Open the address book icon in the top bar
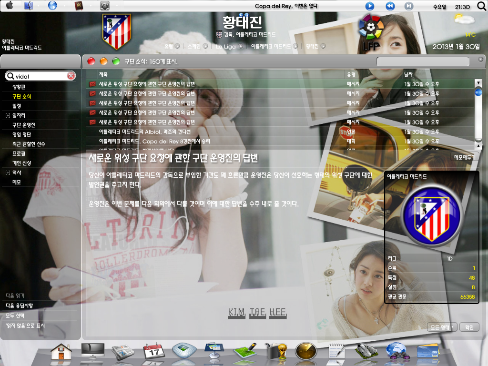Viewport: 488px width, 366px height. 79,6
